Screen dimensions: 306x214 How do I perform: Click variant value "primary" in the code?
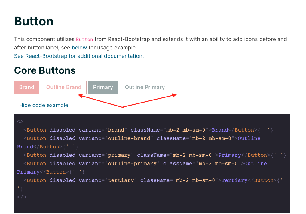pos(119,155)
